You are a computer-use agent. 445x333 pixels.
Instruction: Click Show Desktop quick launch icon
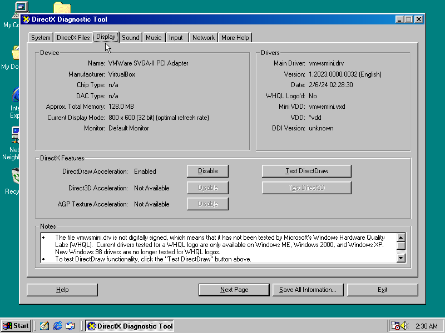pyautogui.click(x=44, y=326)
